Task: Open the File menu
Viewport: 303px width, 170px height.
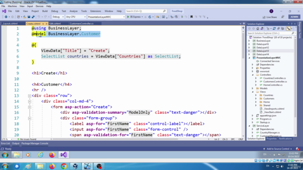Action: (10, 11)
